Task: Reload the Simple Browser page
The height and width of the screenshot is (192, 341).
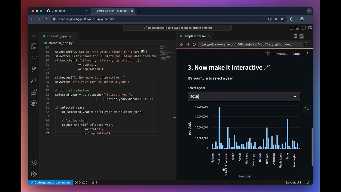Action: [194, 44]
